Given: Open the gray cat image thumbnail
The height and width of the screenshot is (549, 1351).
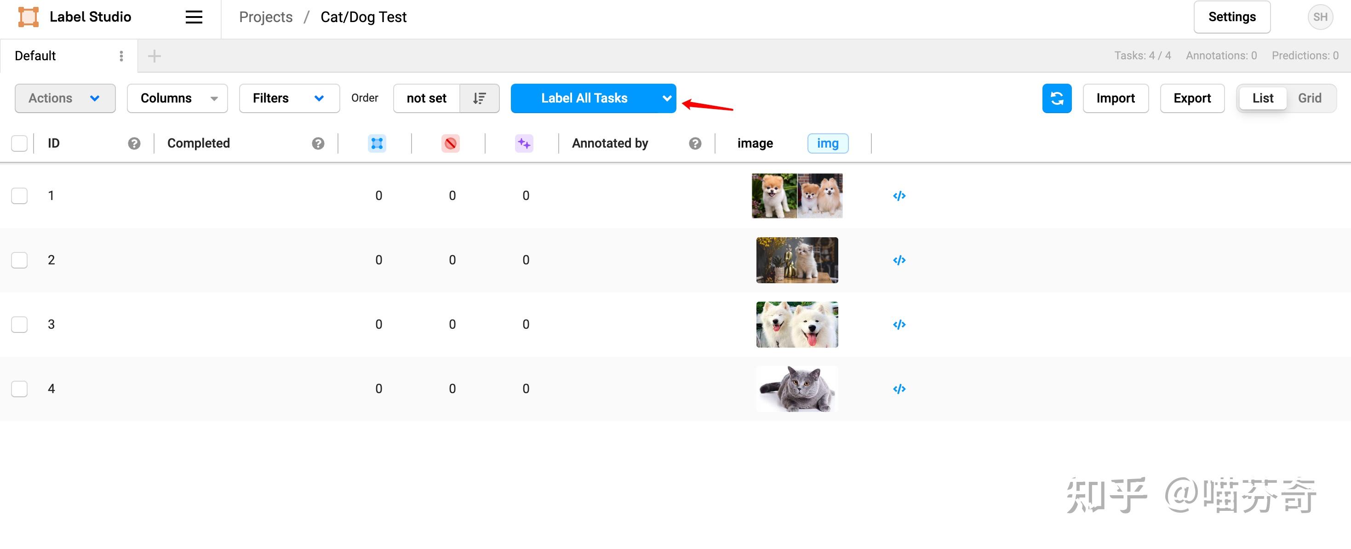Looking at the screenshot, I should tap(796, 389).
